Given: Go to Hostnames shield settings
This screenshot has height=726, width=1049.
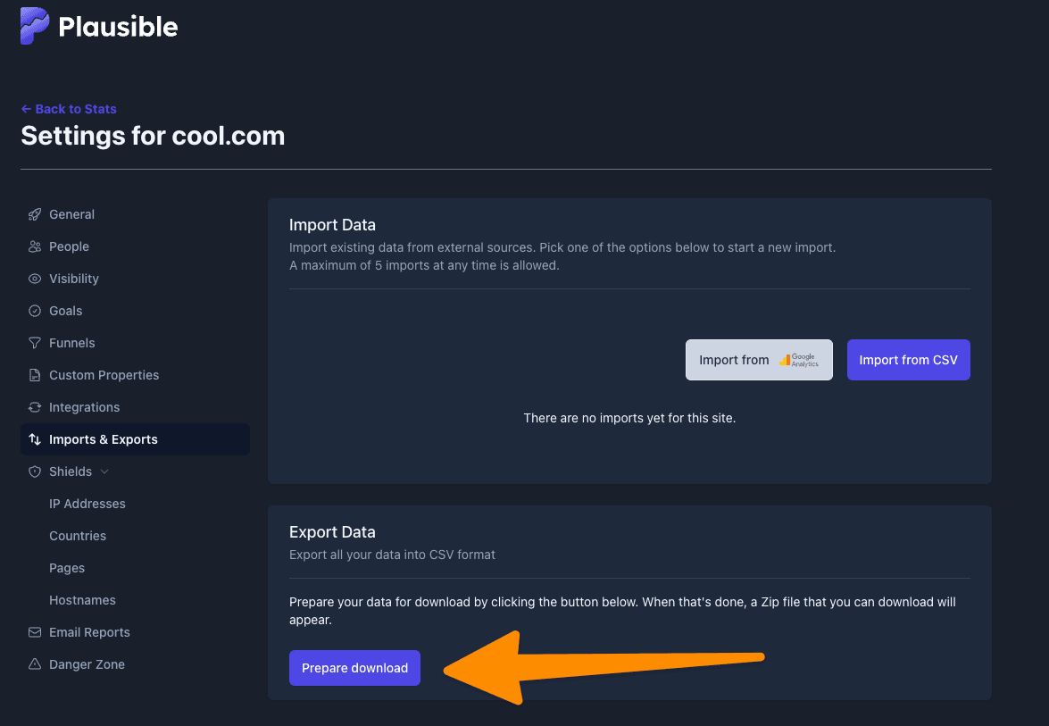Looking at the screenshot, I should tap(82, 600).
